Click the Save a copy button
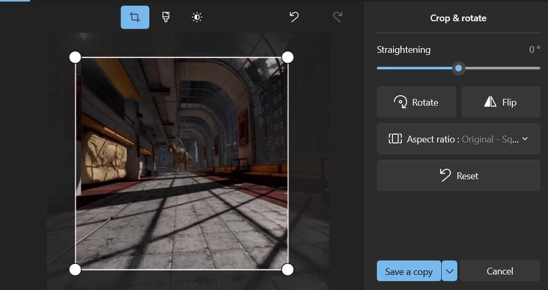548x290 pixels. (x=409, y=271)
